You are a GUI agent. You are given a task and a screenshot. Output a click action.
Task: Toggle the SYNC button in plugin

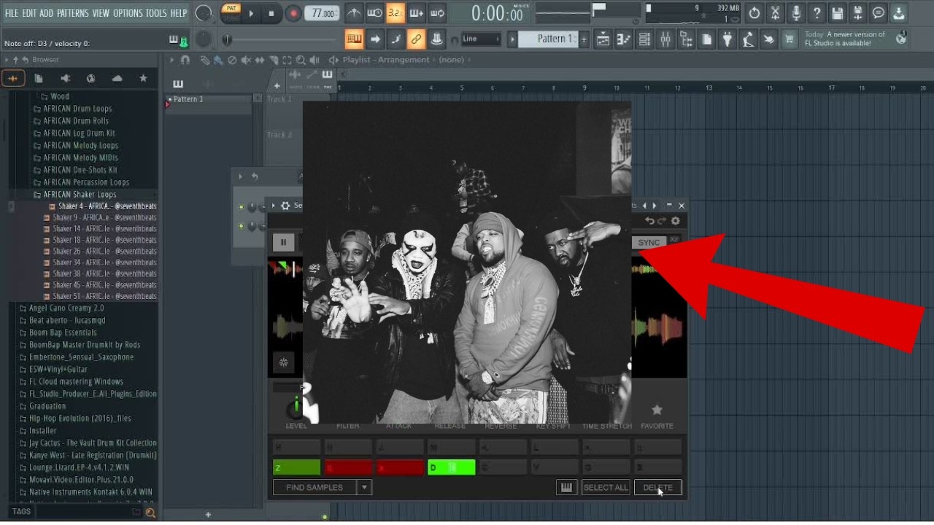pos(649,242)
